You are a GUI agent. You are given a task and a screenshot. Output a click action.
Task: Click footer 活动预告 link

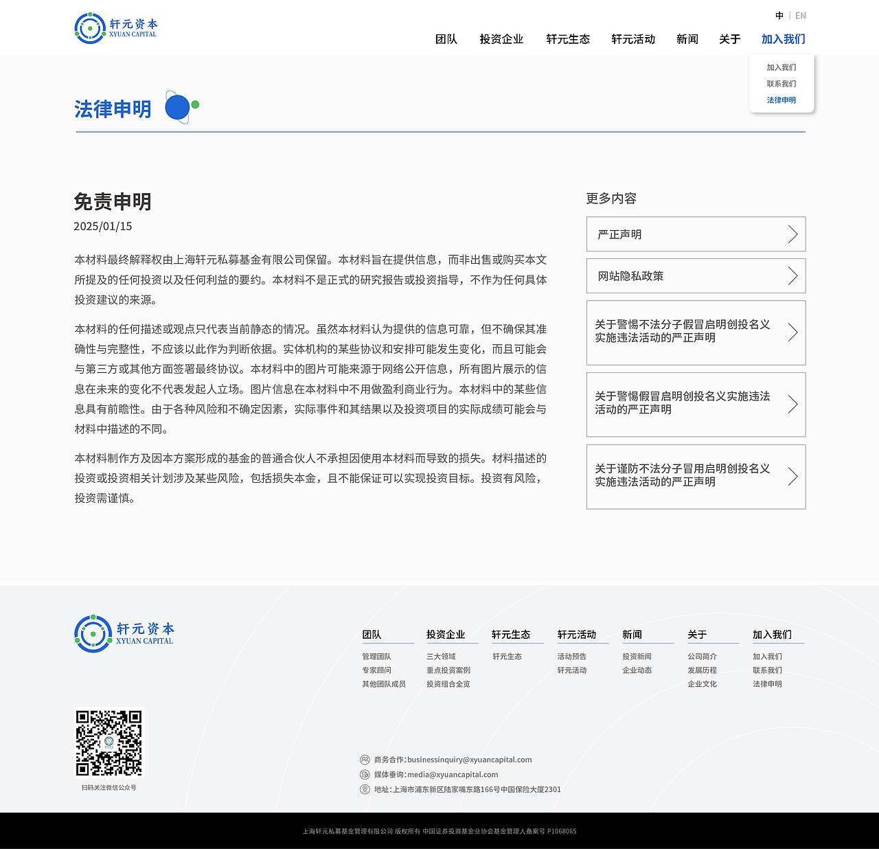(x=572, y=657)
